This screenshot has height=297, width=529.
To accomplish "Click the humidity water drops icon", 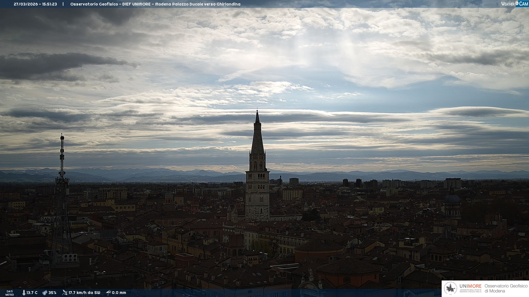I will [x=45, y=293].
